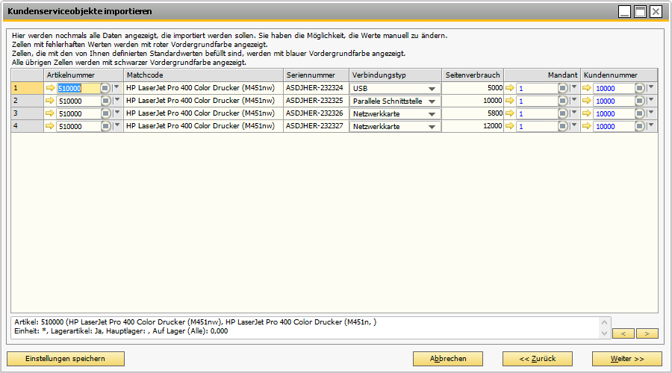Viewport: 672px width, 373px height.
Task: Click the Einstellungen speichern button
Action: [66, 359]
